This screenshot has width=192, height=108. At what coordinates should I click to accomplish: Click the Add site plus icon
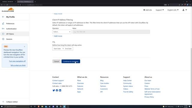tap(144, 10)
